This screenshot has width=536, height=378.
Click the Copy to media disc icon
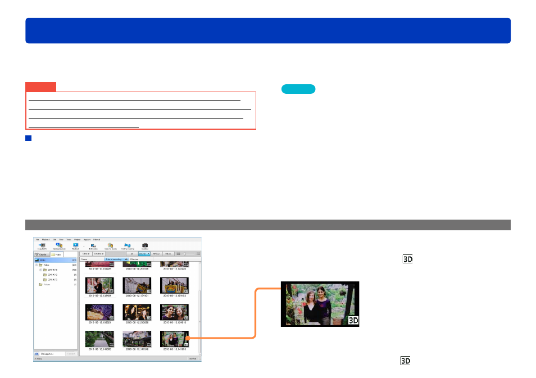pyautogui.click(x=111, y=245)
